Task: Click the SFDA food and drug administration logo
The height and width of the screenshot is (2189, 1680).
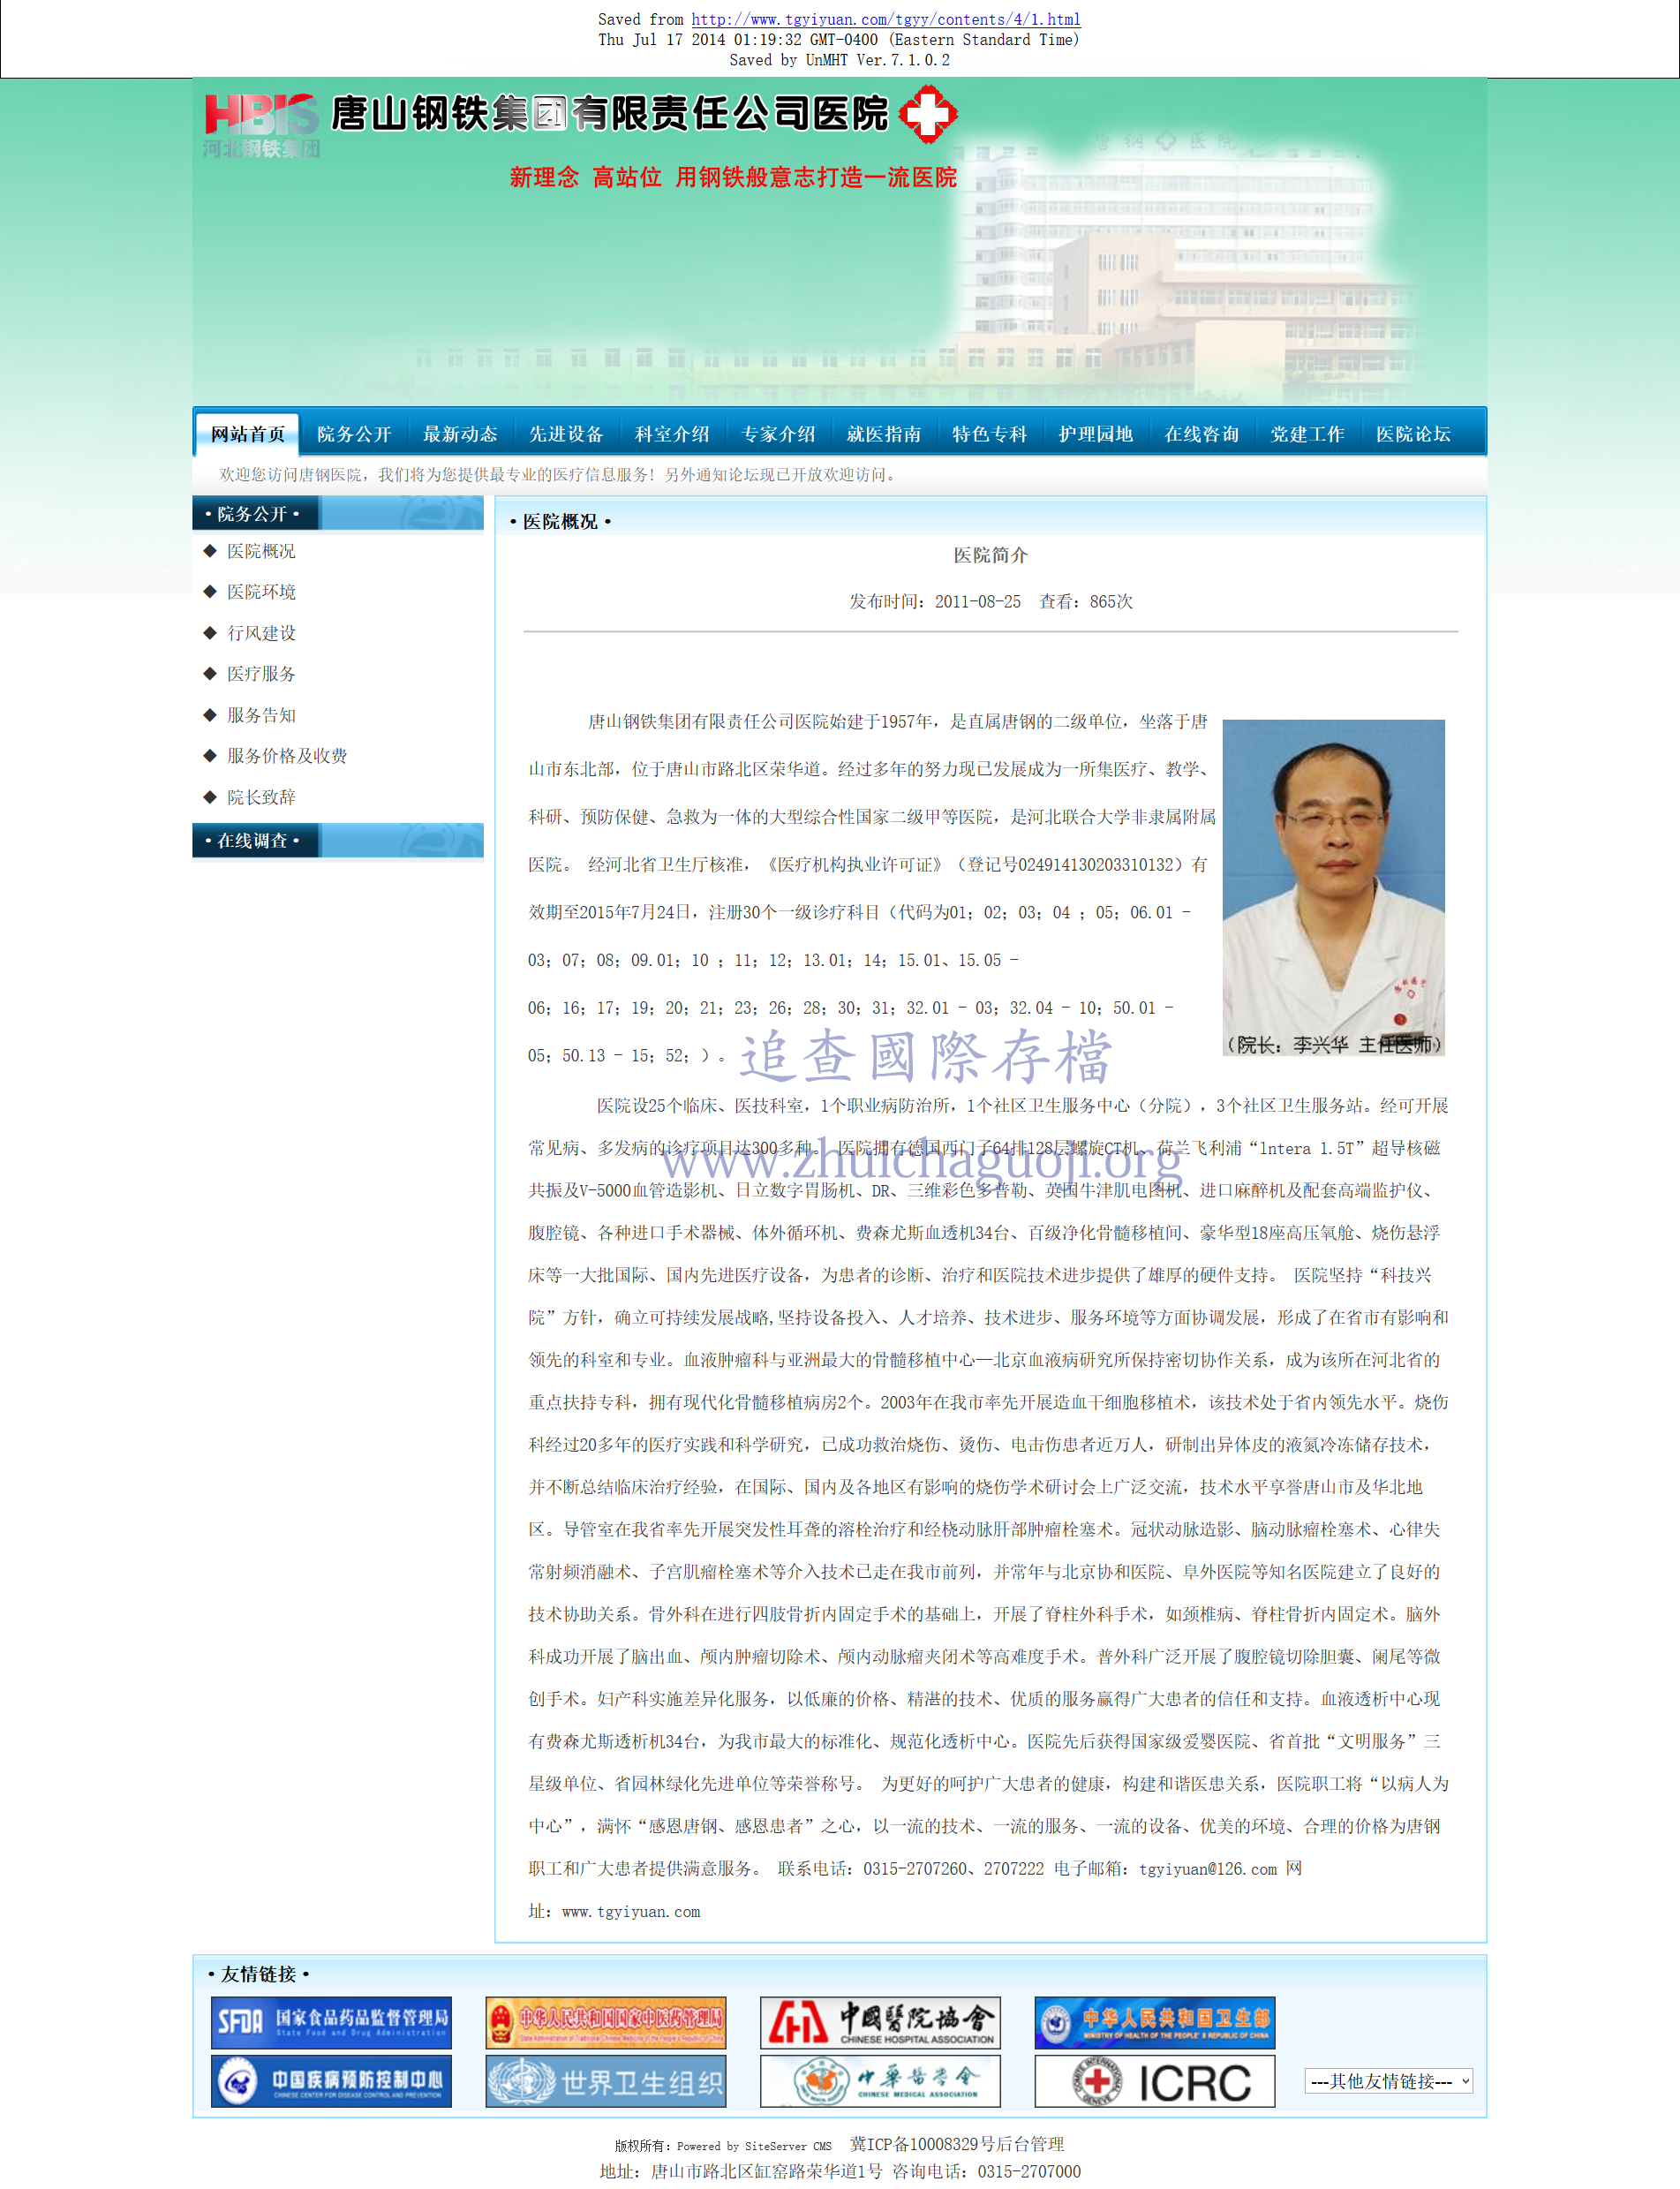Action: (x=330, y=2022)
